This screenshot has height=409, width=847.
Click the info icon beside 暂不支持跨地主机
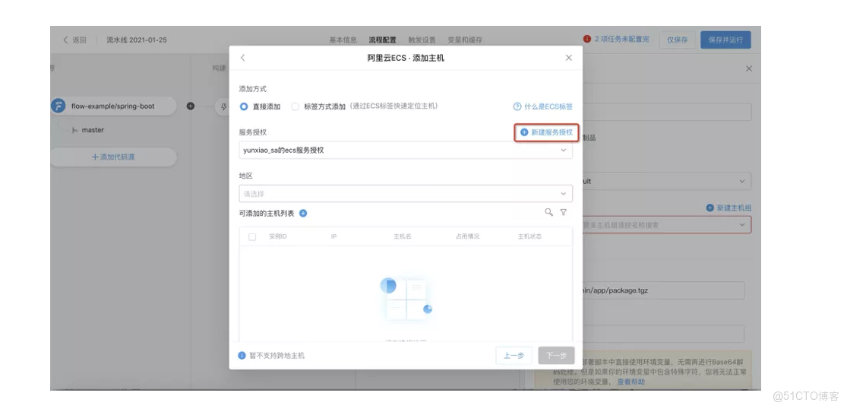point(242,356)
